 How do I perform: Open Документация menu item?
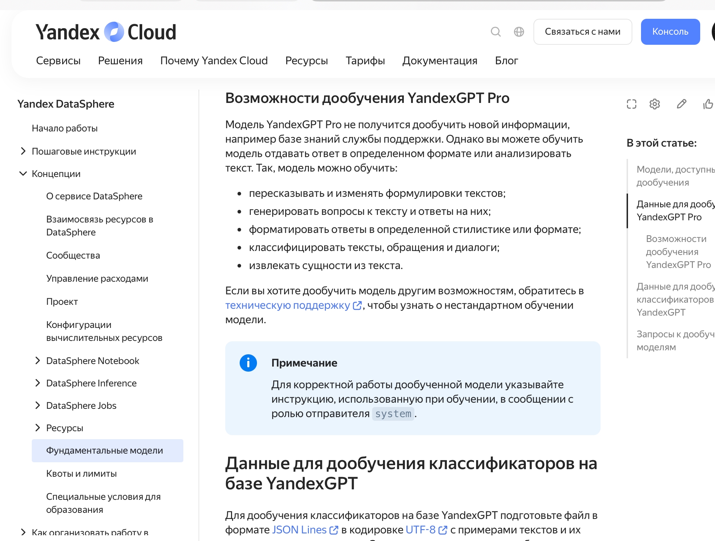point(440,61)
